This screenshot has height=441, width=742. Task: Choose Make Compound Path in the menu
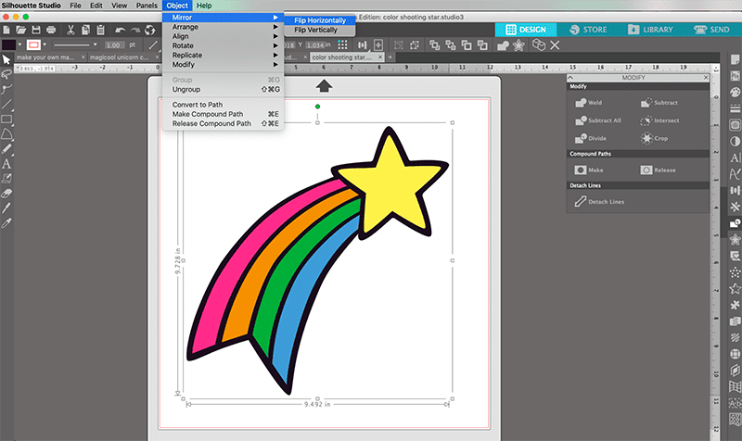click(223, 114)
